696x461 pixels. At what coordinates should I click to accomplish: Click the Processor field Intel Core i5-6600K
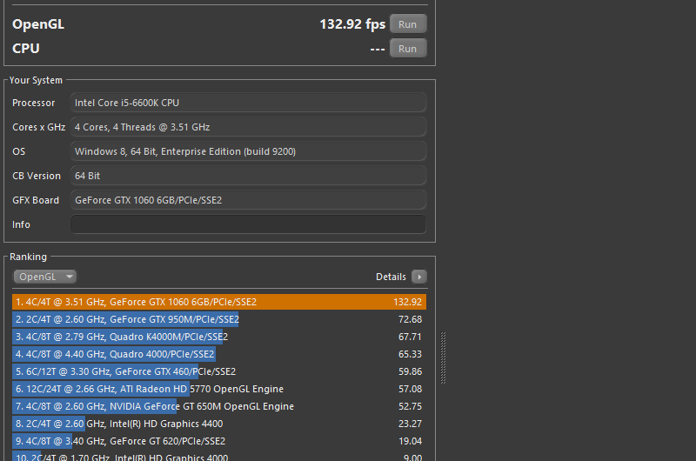click(x=248, y=103)
